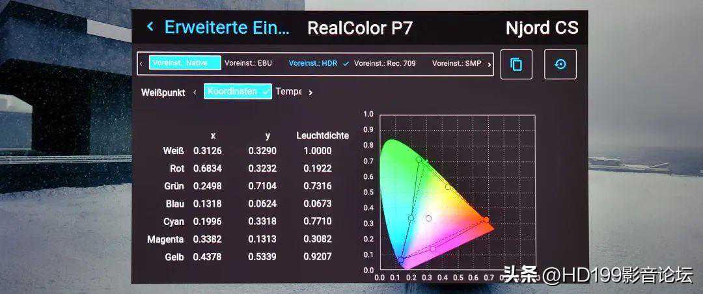Viewport: 703px width, 294px height.
Task: Show previous Weißpunkt option with left chevron
Action: (x=194, y=92)
